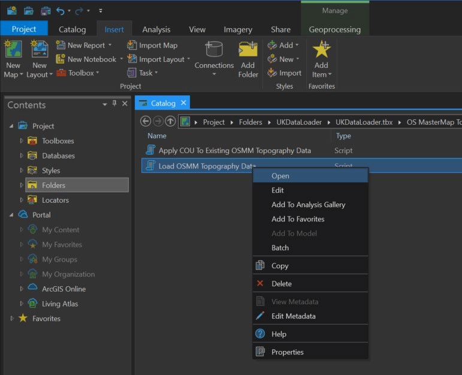Sort by the Name column header
This screenshot has height=375, width=462.
pyautogui.click(x=157, y=136)
